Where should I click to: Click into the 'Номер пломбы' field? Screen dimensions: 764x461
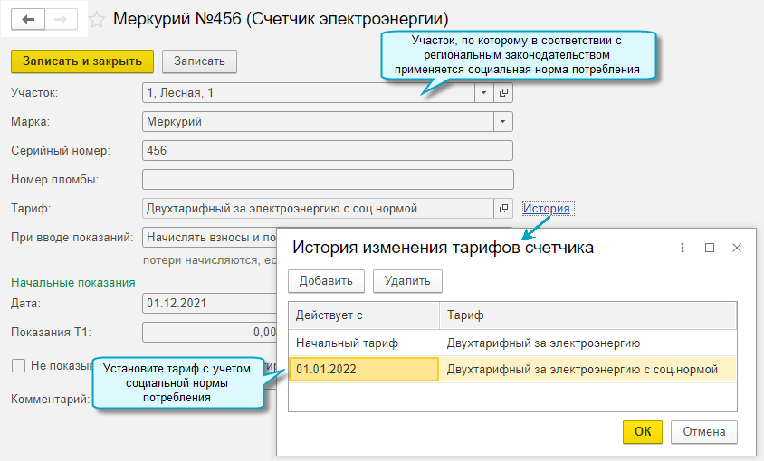(328, 180)
